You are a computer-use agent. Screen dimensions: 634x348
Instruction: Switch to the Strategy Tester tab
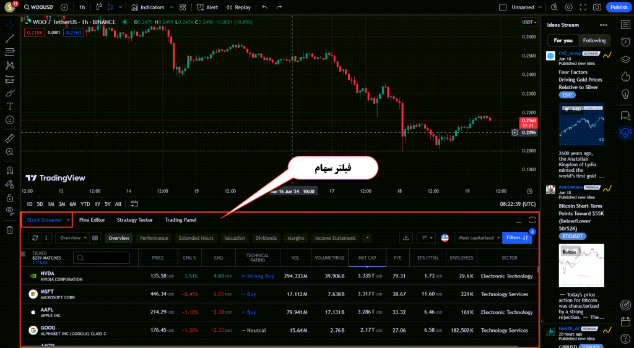134,220
